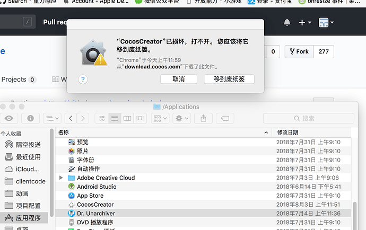Select 隔空投送 in the sidebar
The width and height of the screenshot is (366, 230).
(23, 145)
